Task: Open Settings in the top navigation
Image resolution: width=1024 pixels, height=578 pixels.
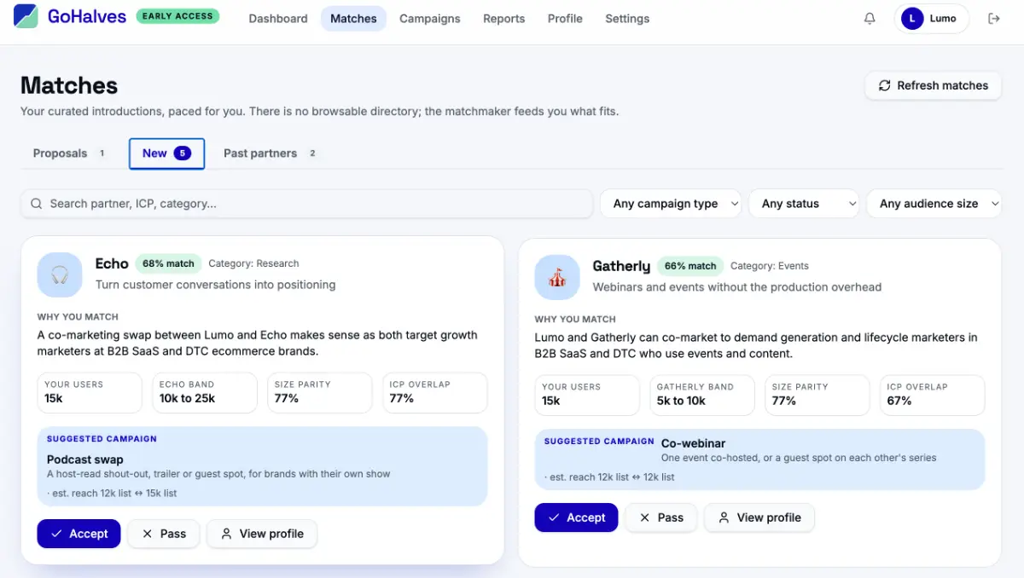Action: 627,19
